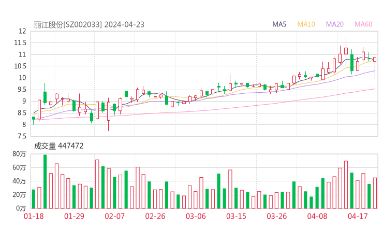Select the MA5 legend label

(279, 24)
